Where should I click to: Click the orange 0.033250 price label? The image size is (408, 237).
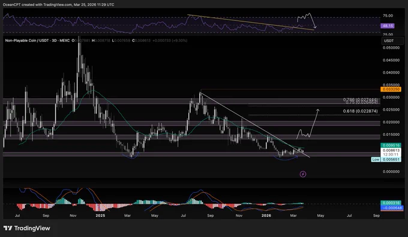click(x=391, y=89)
